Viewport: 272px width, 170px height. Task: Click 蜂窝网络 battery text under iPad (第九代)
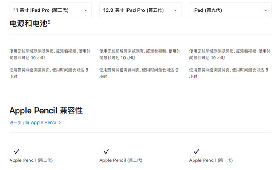coord(229,73)
